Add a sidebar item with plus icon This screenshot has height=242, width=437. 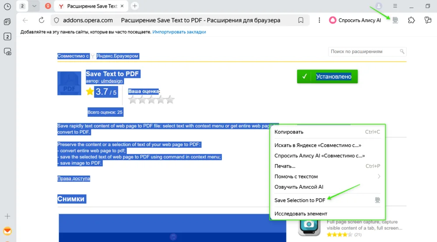click(x=7, y=216)
